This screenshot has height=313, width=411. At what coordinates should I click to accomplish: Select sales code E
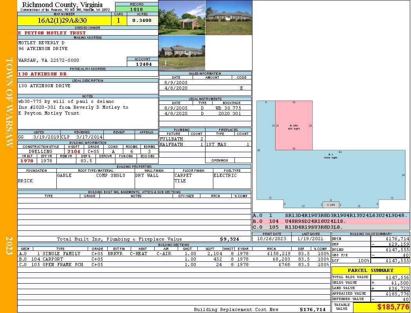(x=242, y=88)
